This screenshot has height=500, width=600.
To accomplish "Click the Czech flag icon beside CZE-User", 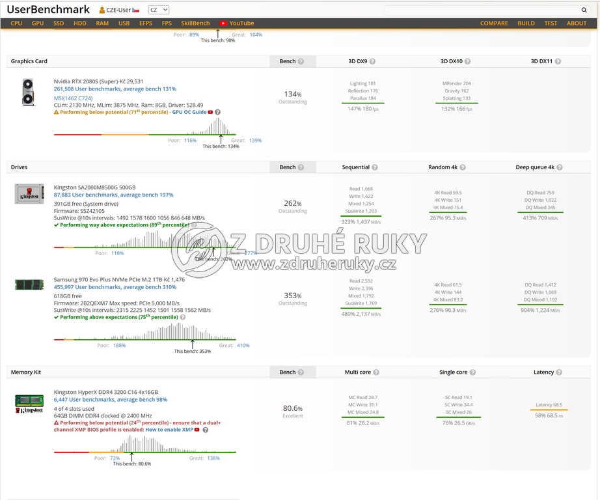I will tap(136, 10).
